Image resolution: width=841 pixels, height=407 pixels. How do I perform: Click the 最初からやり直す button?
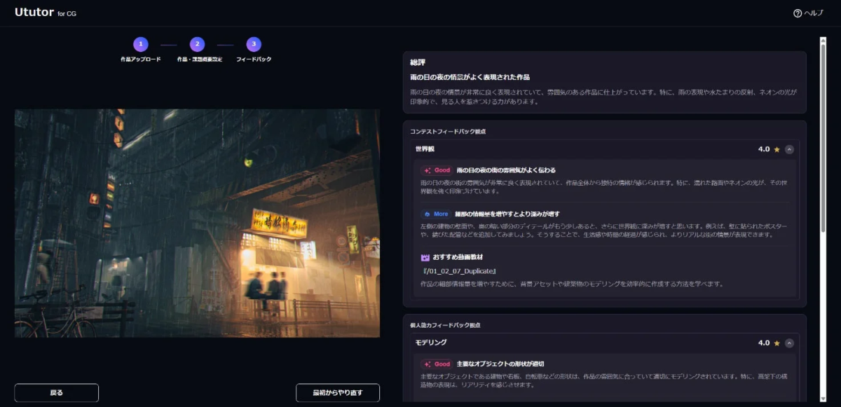click(337, 392)
